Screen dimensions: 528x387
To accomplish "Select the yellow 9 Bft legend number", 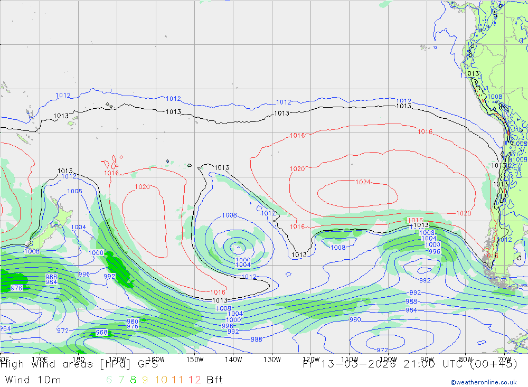I will click(x=145, y=380).
